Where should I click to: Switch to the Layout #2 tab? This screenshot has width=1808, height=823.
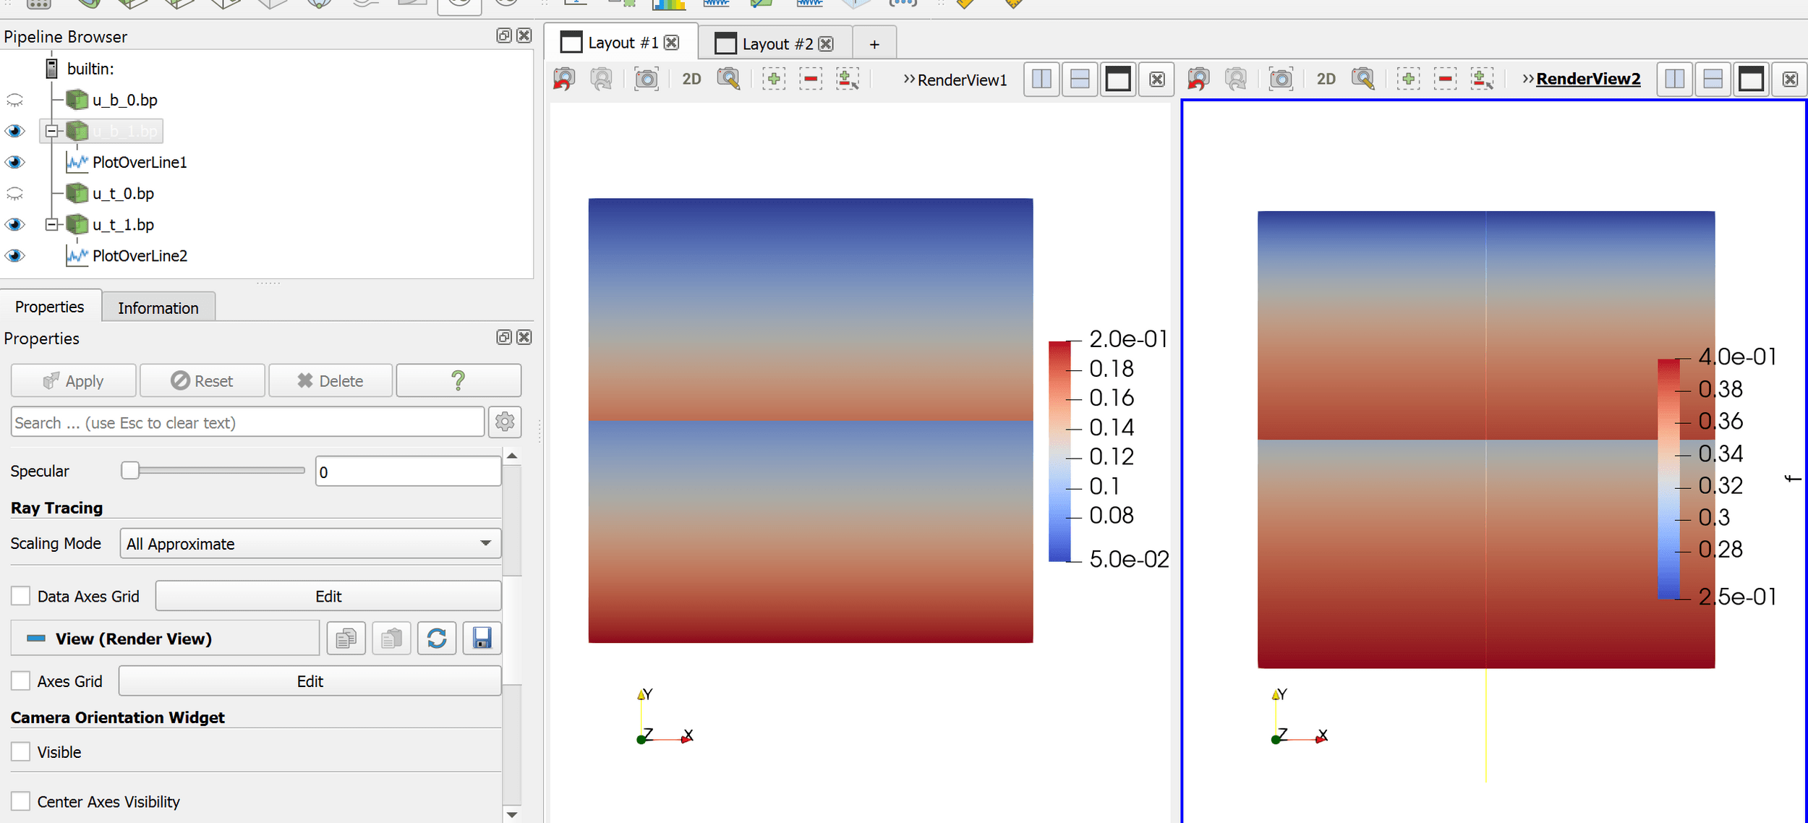tap(777, 43)
